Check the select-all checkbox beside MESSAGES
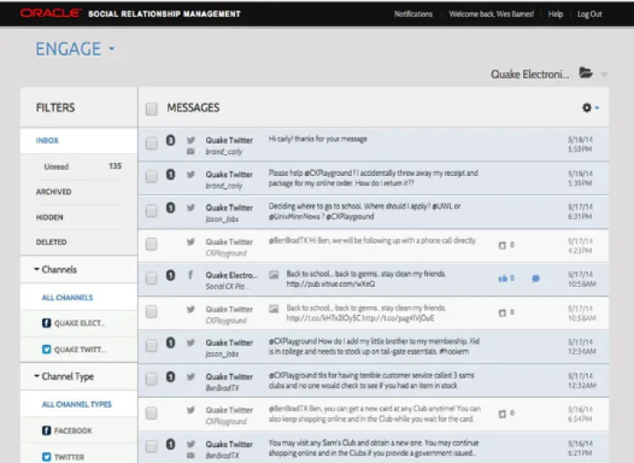The image size is (634, 463). [x=151, y=108]
